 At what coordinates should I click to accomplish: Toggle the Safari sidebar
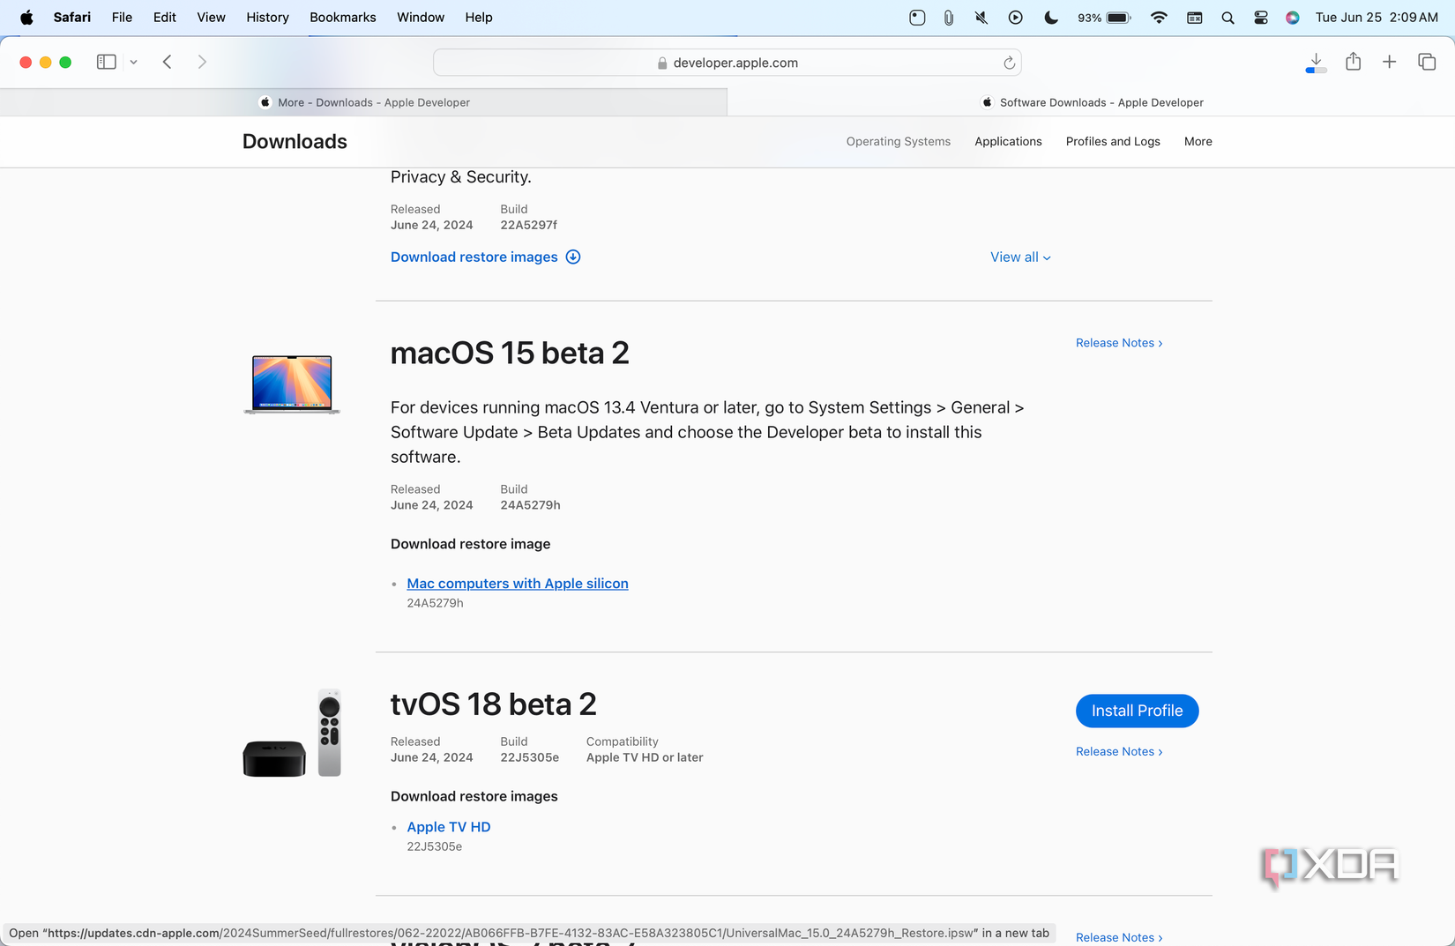[x=107, y=62]
